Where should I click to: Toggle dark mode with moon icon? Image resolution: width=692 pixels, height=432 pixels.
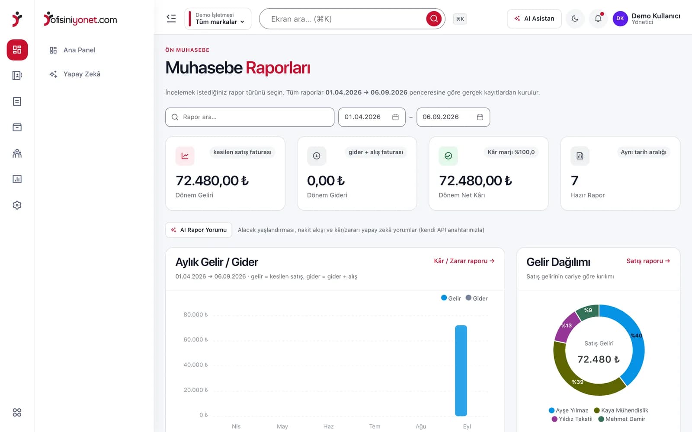[575, 19]
